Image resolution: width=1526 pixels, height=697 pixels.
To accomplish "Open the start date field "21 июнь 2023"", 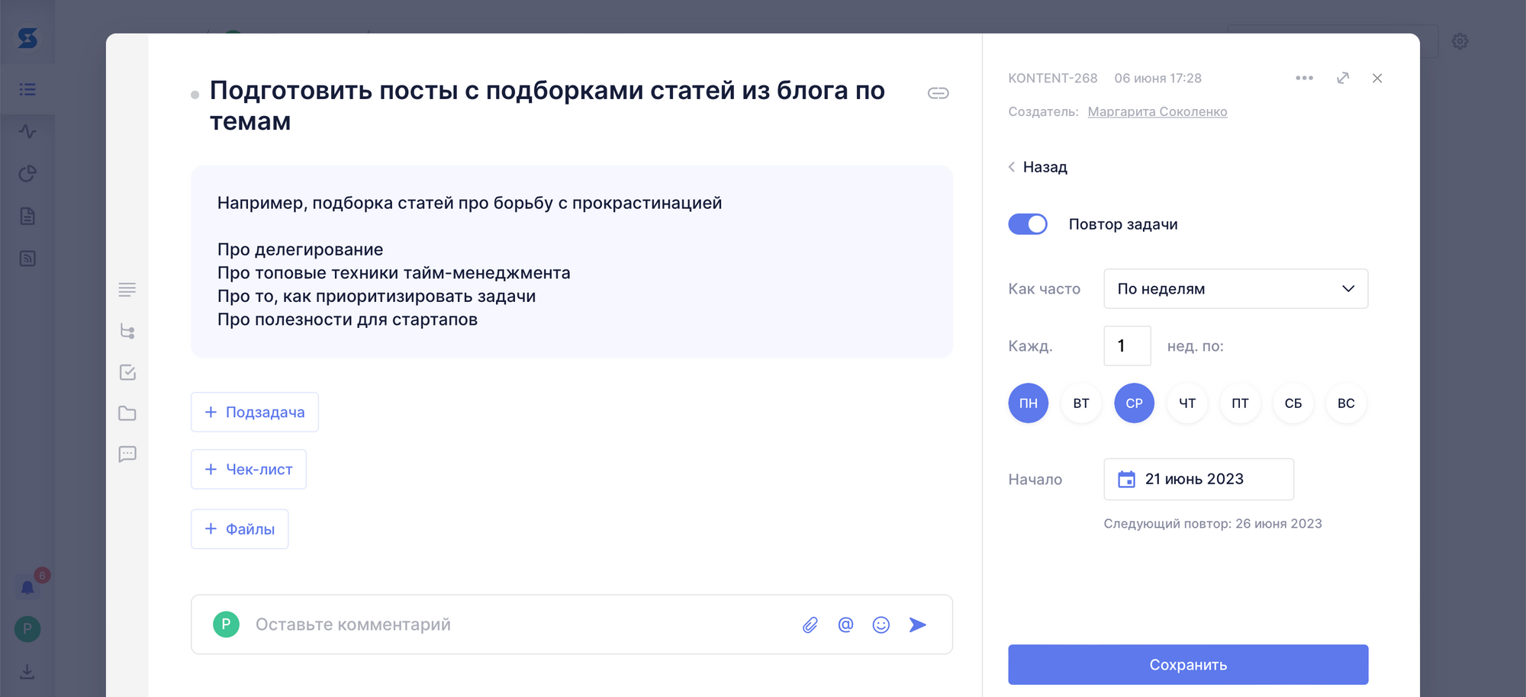I will pyautogui.click(x=1198, y=479).
